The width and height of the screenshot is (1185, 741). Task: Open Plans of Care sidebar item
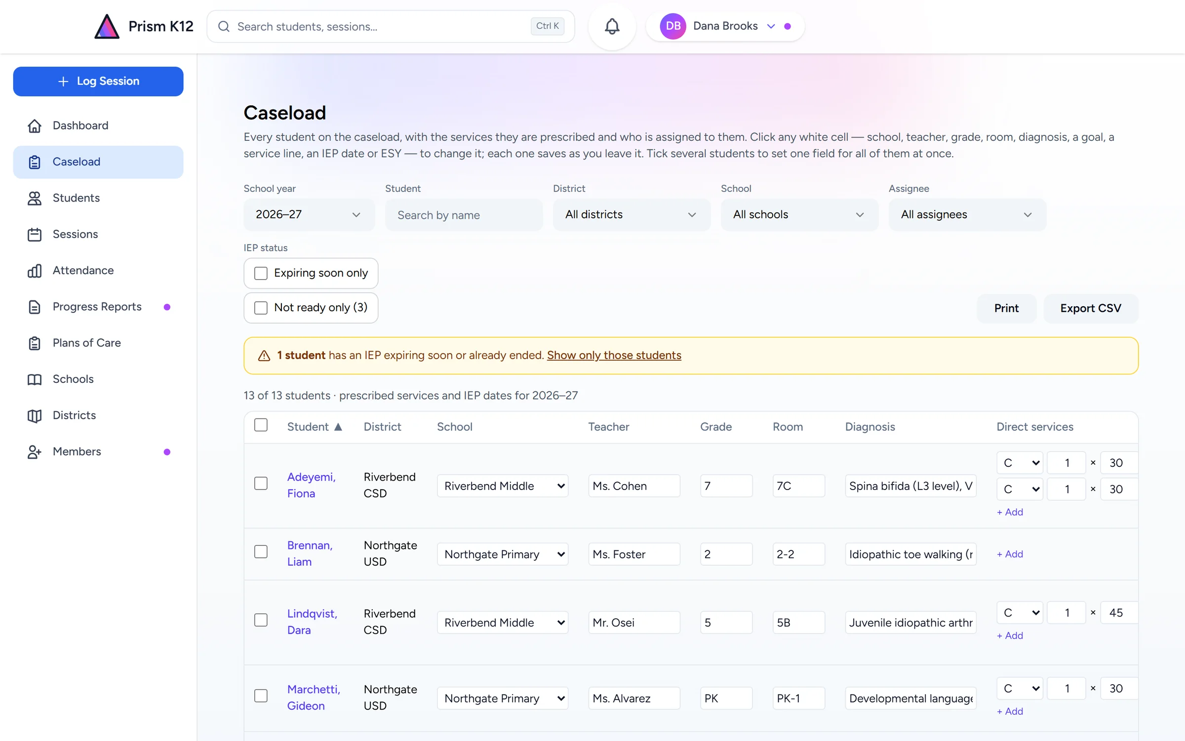[x=98, y=343]
